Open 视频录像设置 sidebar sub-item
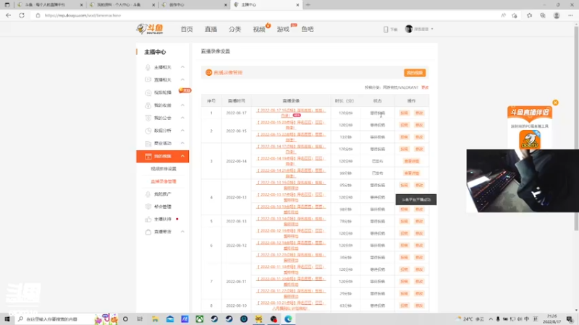Image resolution: width=579 pixels, height=325 pixels. pos(164,169)
